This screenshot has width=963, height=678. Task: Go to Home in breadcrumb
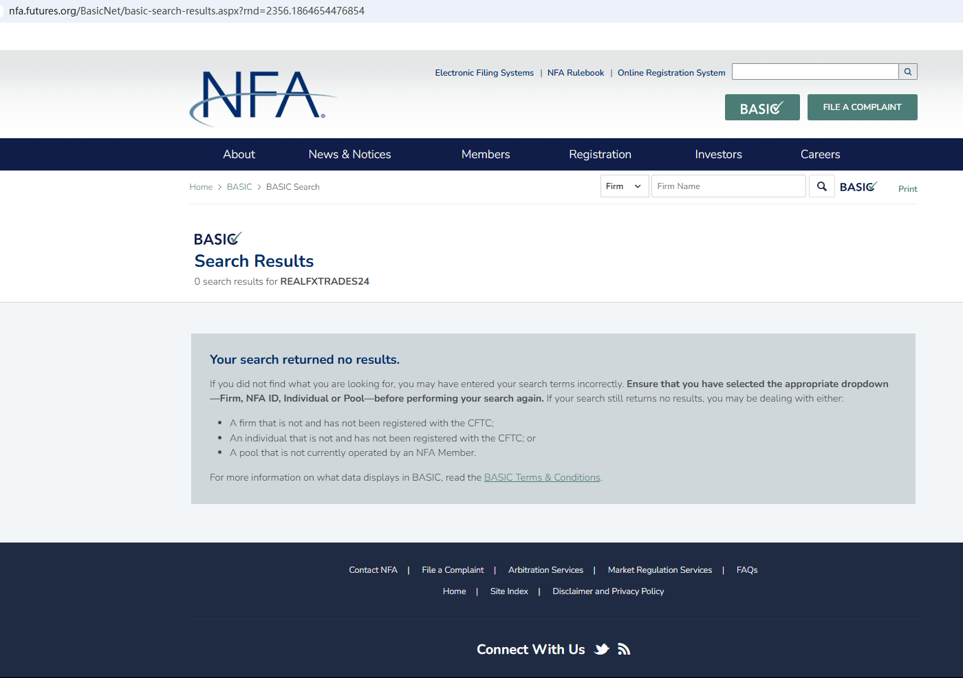tap(201, 187)
